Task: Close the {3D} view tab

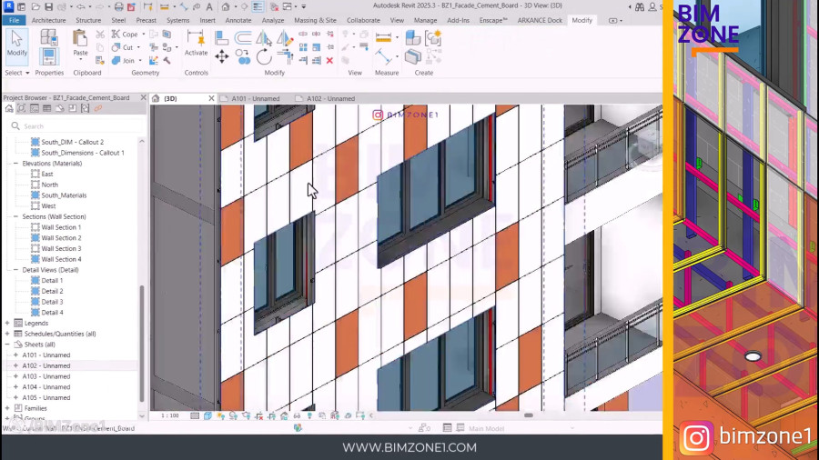Action: 211,98
